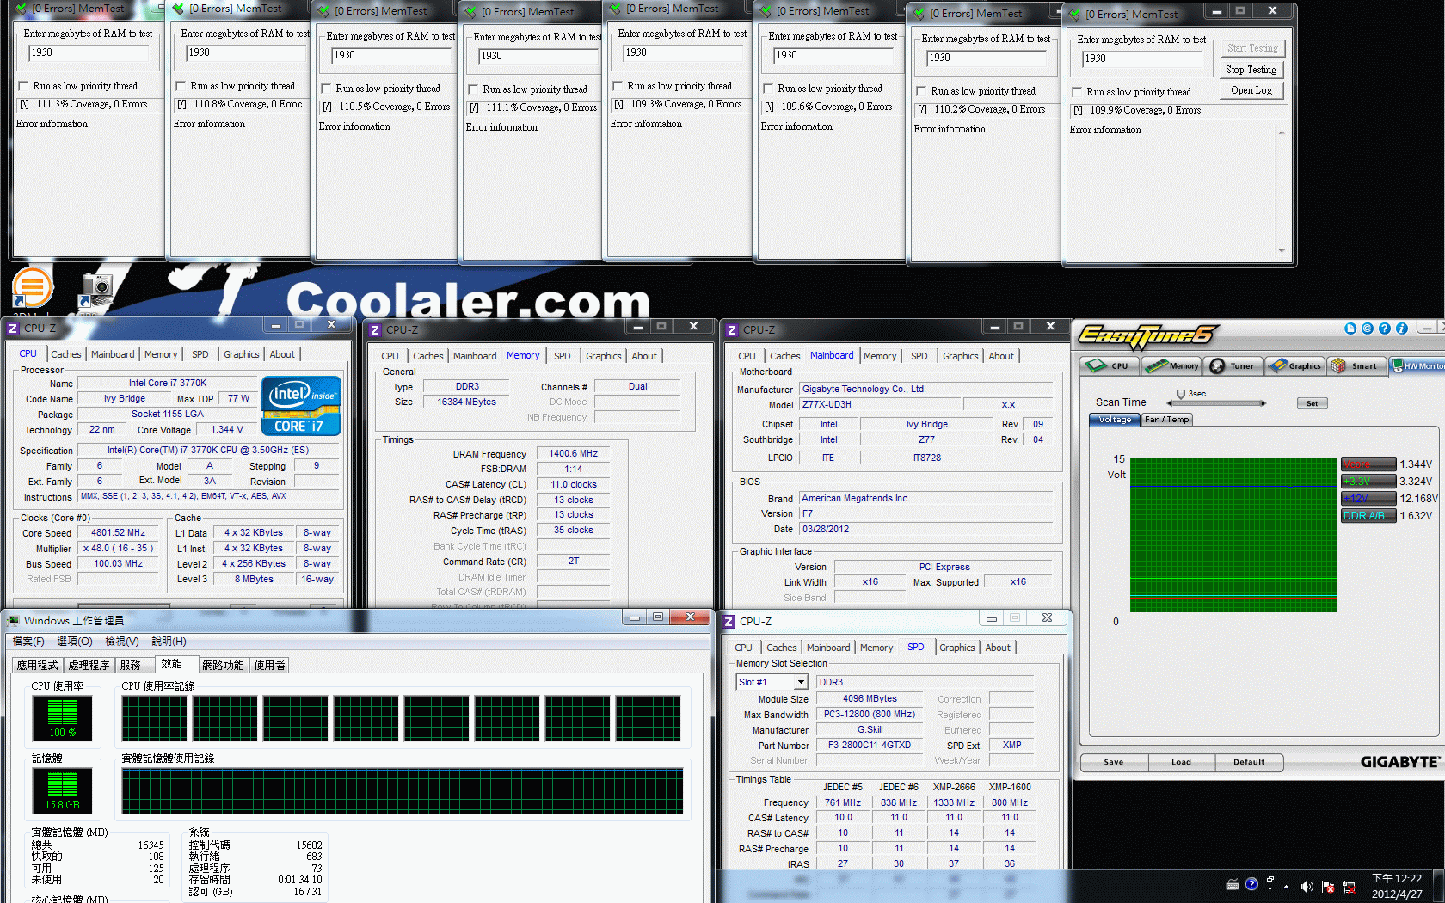This screenshot has height=903, width=1445.
Task: Open 檔案(F) menu in Task Manager
Action: click(28, 642)
